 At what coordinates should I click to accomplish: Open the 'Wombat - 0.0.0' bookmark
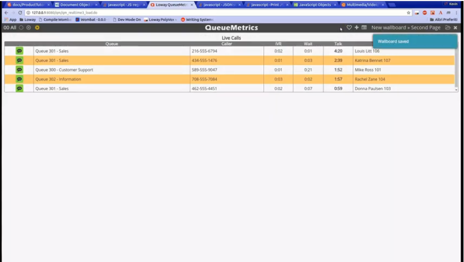coord(92,20)
